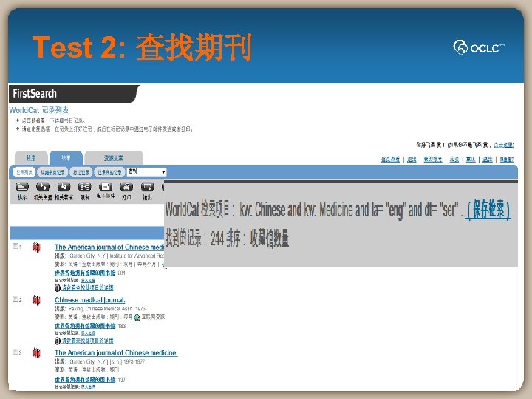Open record 1's American journal title link

(x=109, y=247)
